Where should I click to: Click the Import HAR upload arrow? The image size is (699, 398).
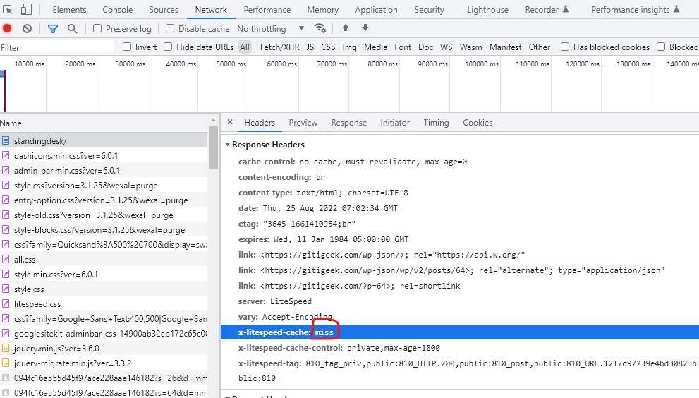click(x=346, y=29)
